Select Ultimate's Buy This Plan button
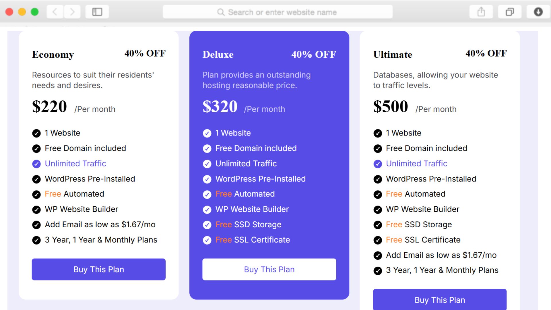551x310 pixels. pos(439,300)
